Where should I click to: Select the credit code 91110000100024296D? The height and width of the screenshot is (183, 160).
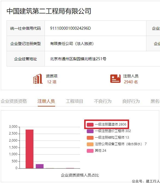pyautogui.click(x=70, y=28)
